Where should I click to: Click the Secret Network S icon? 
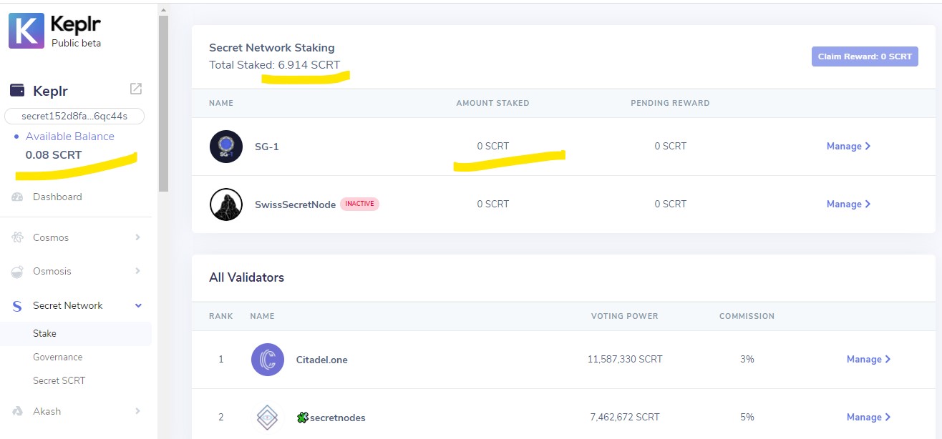point(18,306)
